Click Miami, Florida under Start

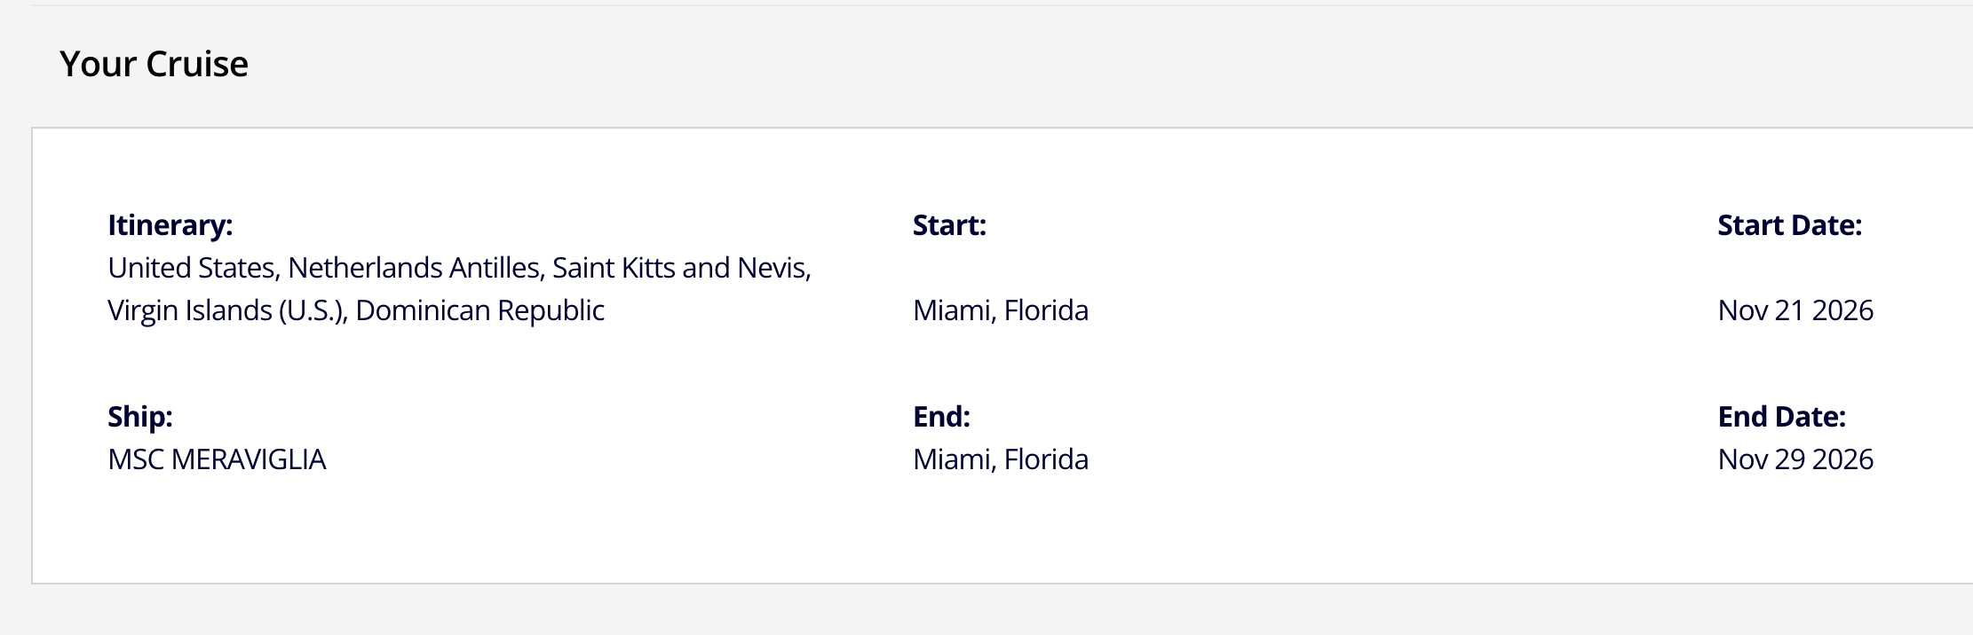click(1000, 310)
